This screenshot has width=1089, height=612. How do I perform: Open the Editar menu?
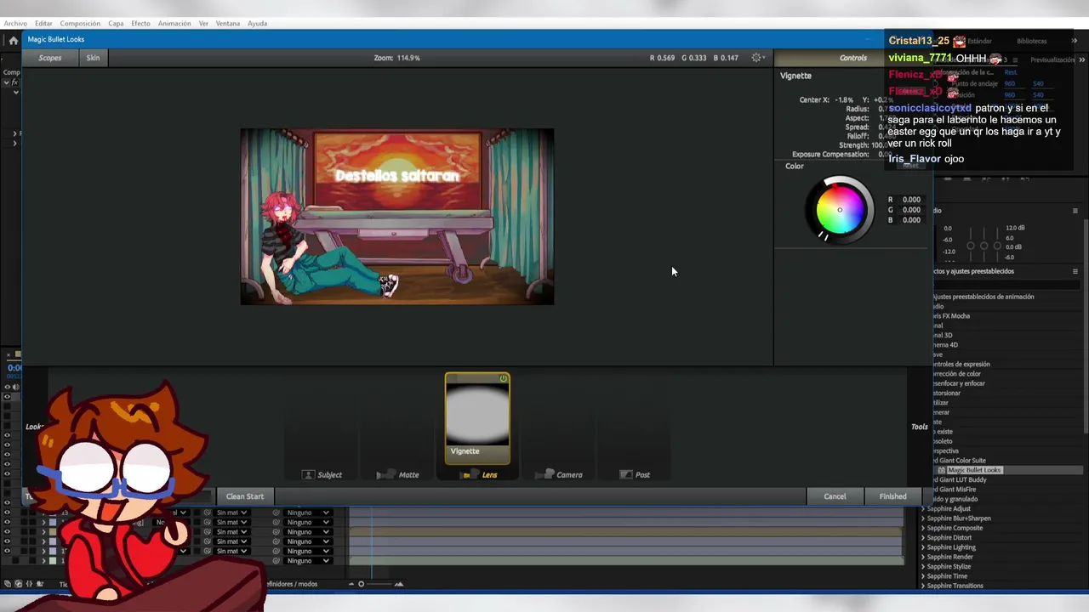(43, 24)
